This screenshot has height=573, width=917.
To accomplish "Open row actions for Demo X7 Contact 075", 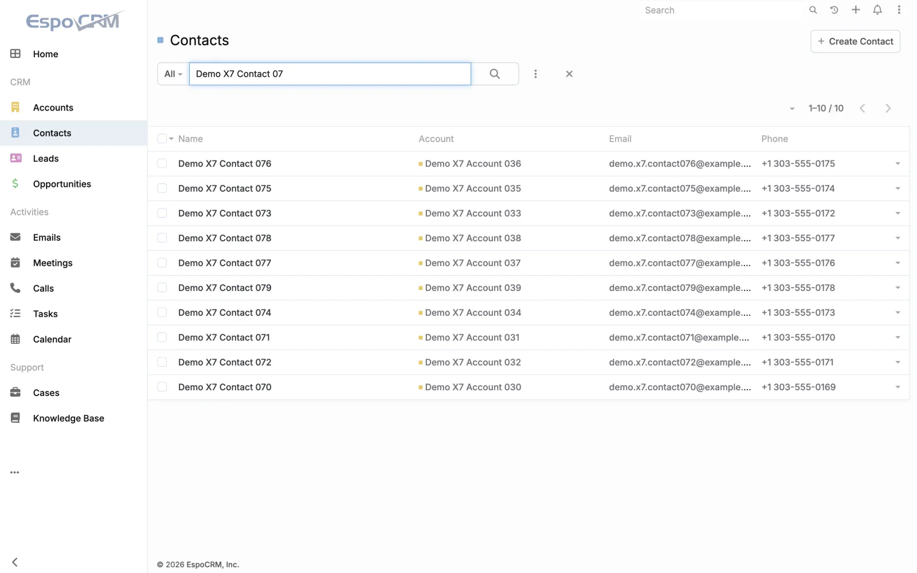I will pos(898,189).
